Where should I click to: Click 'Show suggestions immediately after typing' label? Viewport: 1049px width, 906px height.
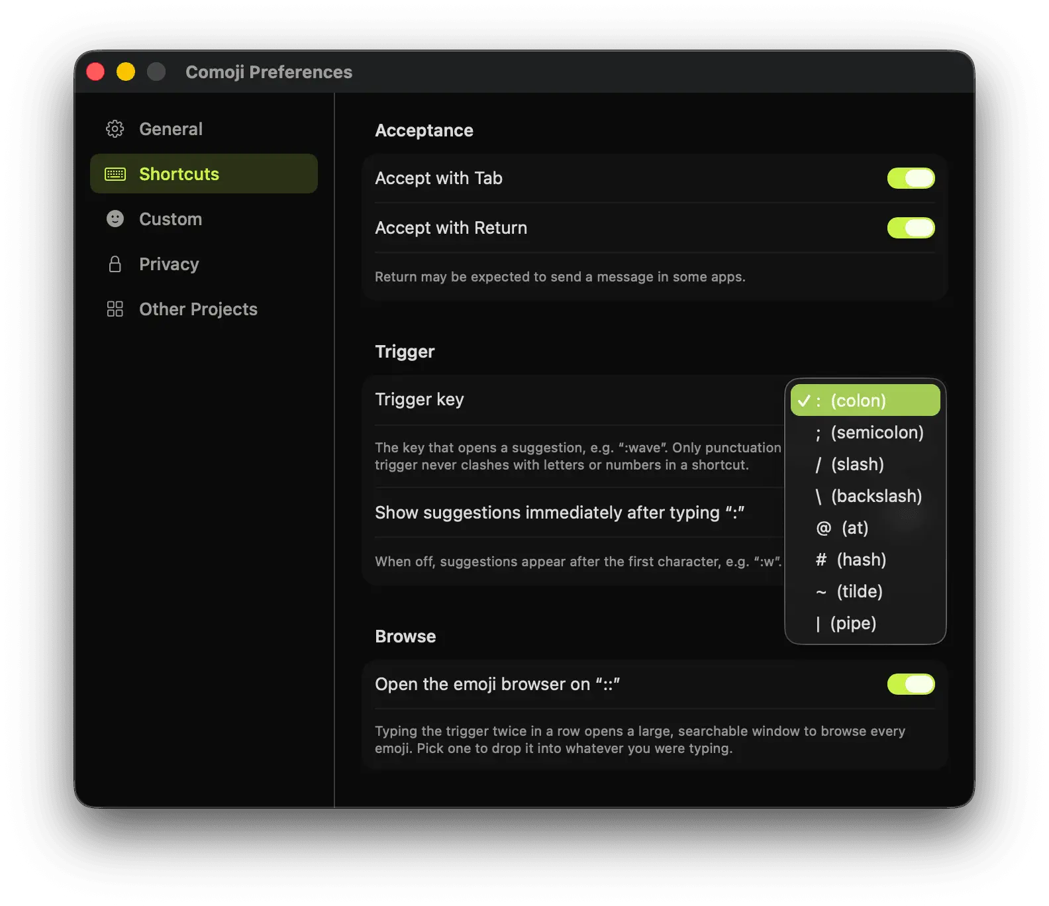pos(560,513)
